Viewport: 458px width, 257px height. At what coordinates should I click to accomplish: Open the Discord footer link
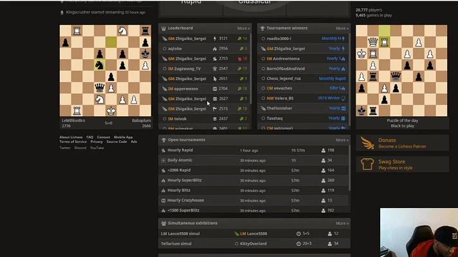point(80,148)
